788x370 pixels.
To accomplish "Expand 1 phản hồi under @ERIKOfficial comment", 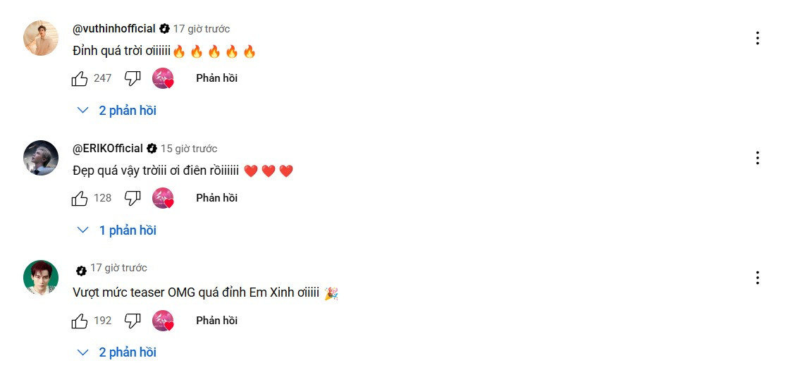I will [x=117, y=230].
